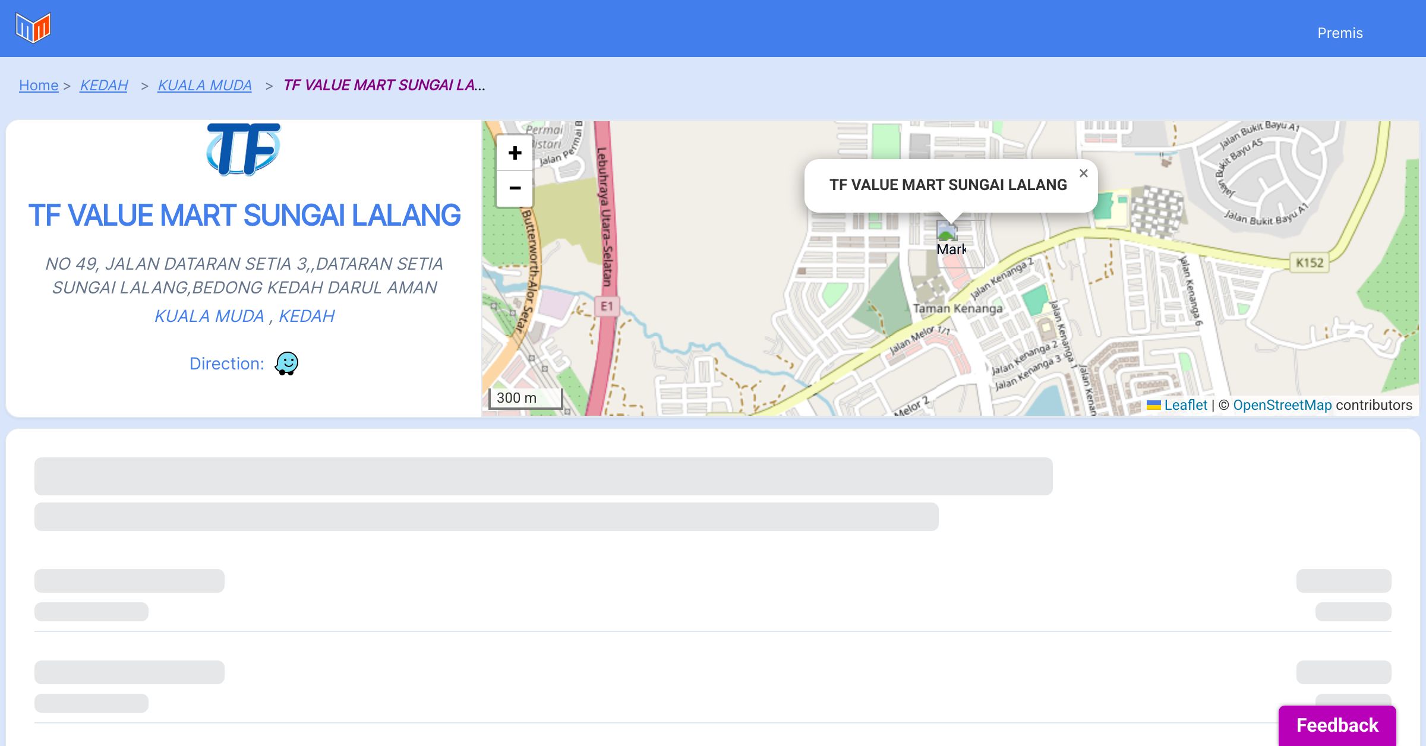This screenshot has width=1426, height=746.
Task: Click the K152 road shield on map
Action: [x=1310, y=263]
